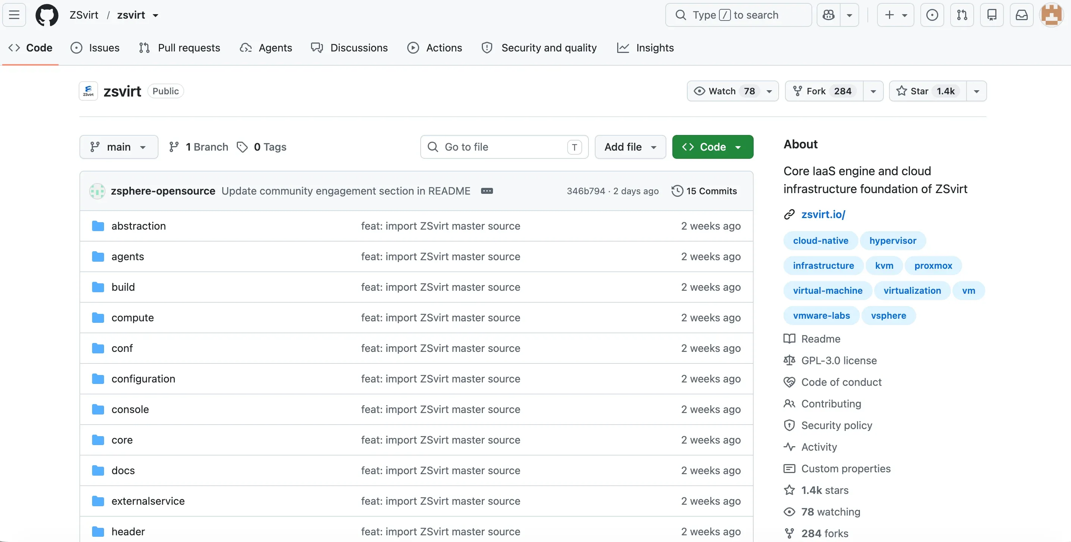Switch to the Actions tab
Screen dimensions: 1071x542
point(435,48)
